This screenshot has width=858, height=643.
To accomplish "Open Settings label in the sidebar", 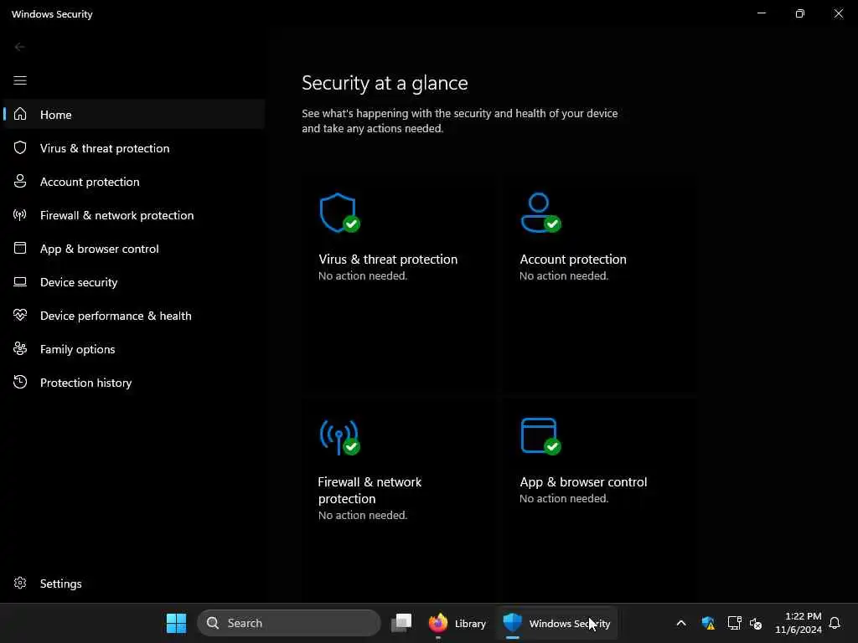I will coord(60,584).
